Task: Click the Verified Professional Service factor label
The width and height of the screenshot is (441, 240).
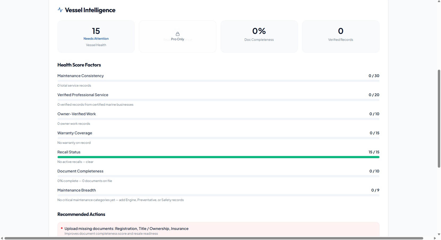Action: coord(83,95)
